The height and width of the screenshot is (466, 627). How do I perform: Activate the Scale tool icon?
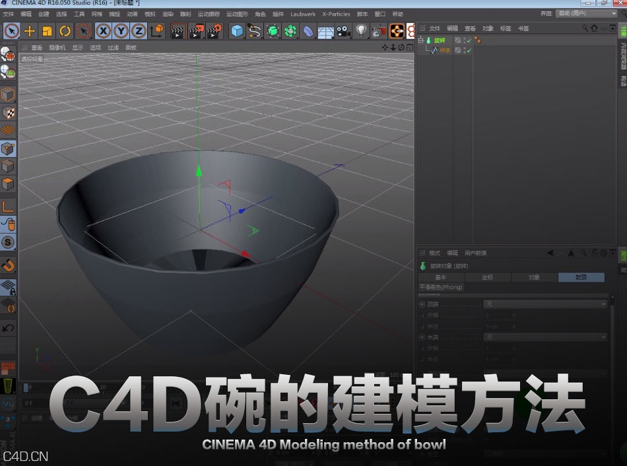[x=47, y=31]
